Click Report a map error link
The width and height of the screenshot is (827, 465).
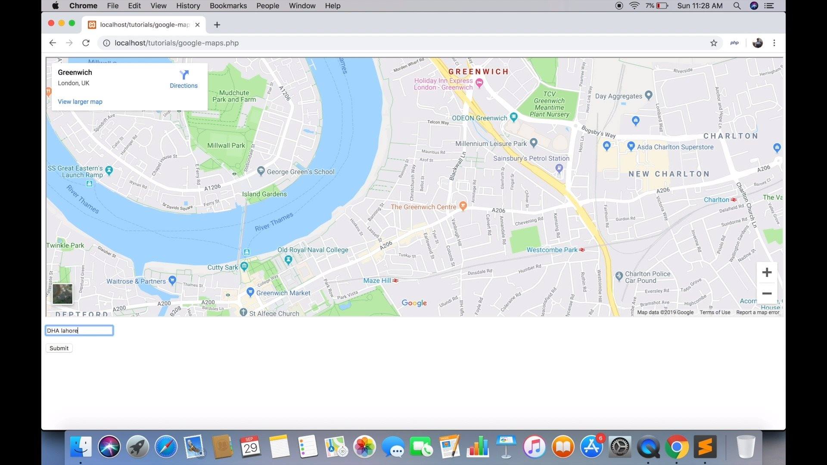point(758,313)
